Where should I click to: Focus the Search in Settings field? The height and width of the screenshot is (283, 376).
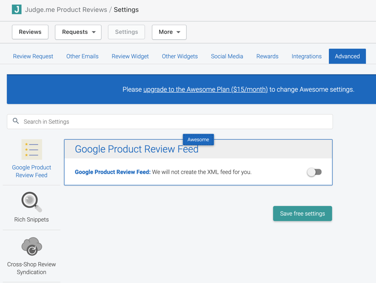pos(170,122)
